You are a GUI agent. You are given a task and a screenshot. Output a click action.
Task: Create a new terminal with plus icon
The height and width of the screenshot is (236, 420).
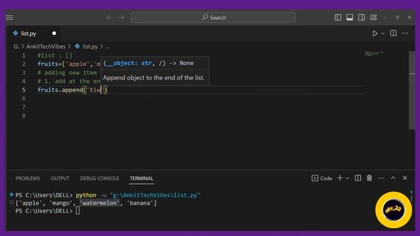[x=340, y=178]
